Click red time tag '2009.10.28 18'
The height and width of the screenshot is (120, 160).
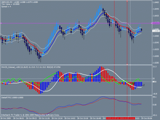[x=113, y=118]
